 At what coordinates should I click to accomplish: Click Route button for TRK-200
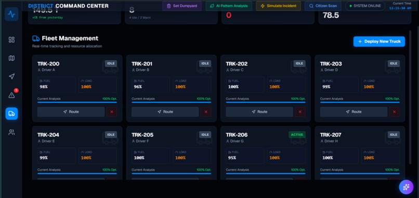[71, 112]
